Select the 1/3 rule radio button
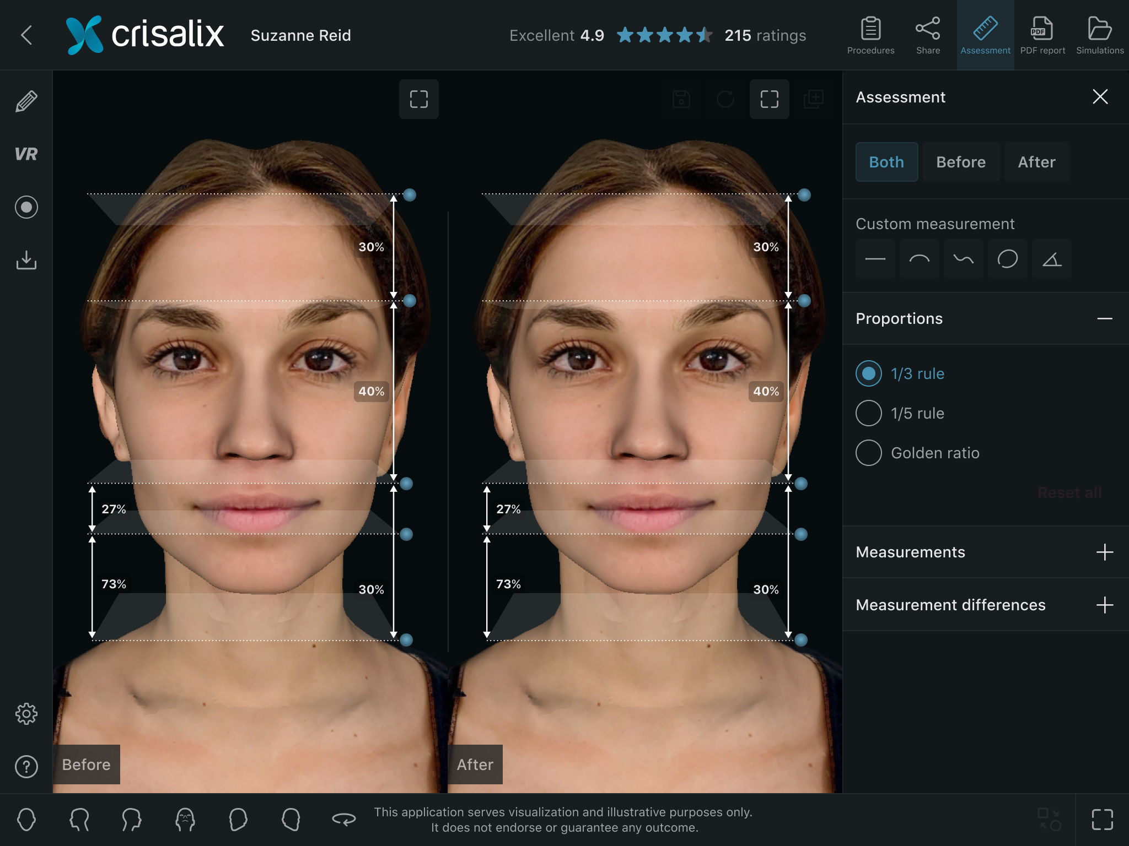The image size is (1129, 846). [869, 373]
